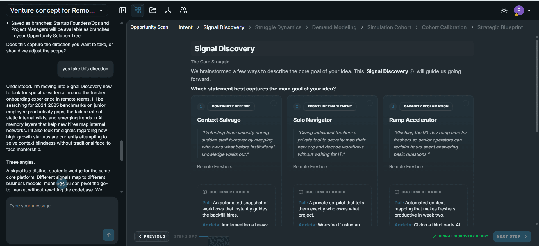Send message with arrow-up icon
The width and height of the screenshot is (539, 246).
coord(109,235)
